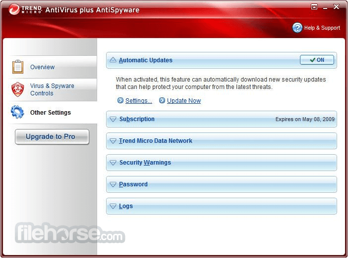The image size is (348, 258).
Task: Toggle Automatic Updates ON button
Action: coord(317,60)
